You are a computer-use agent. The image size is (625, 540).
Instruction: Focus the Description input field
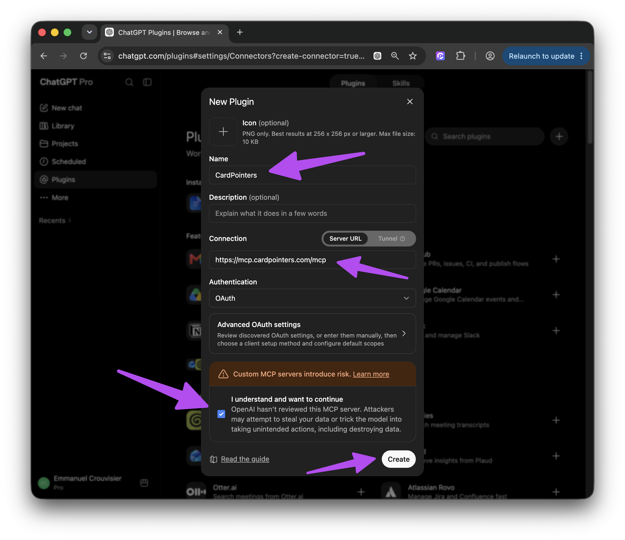312,214
